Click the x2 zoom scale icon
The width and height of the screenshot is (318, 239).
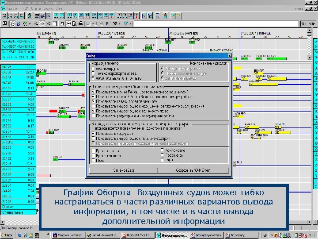click(x=42, y=24)
